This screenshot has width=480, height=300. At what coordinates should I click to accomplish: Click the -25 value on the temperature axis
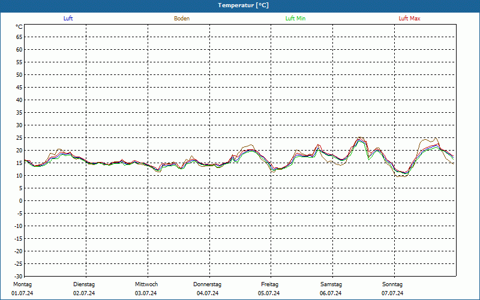pos(19,264)
